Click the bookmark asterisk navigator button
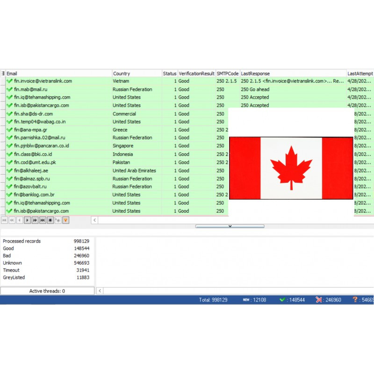The height and width of the screenshot is (374, 374). pyautogui.click(x=50, y=220)
